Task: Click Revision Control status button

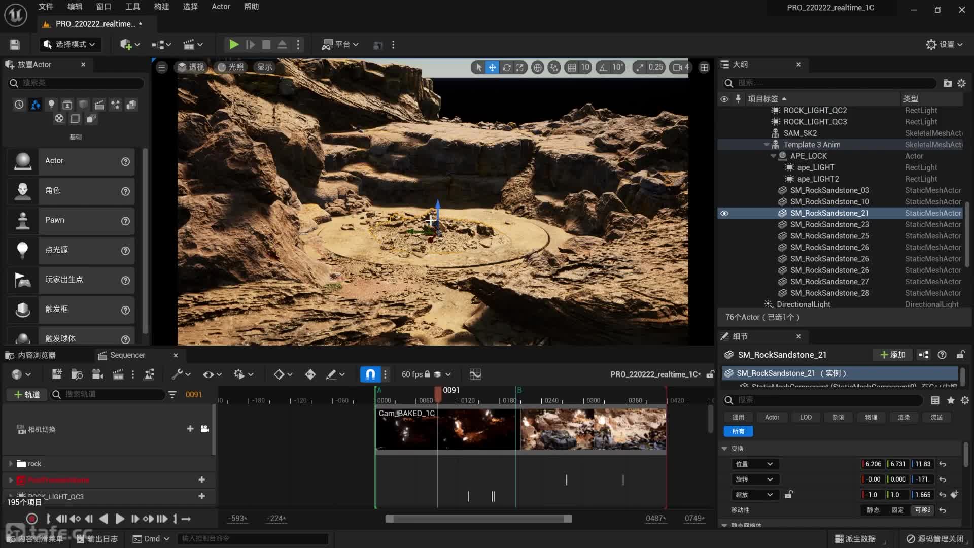Action: tap(935, 539)
